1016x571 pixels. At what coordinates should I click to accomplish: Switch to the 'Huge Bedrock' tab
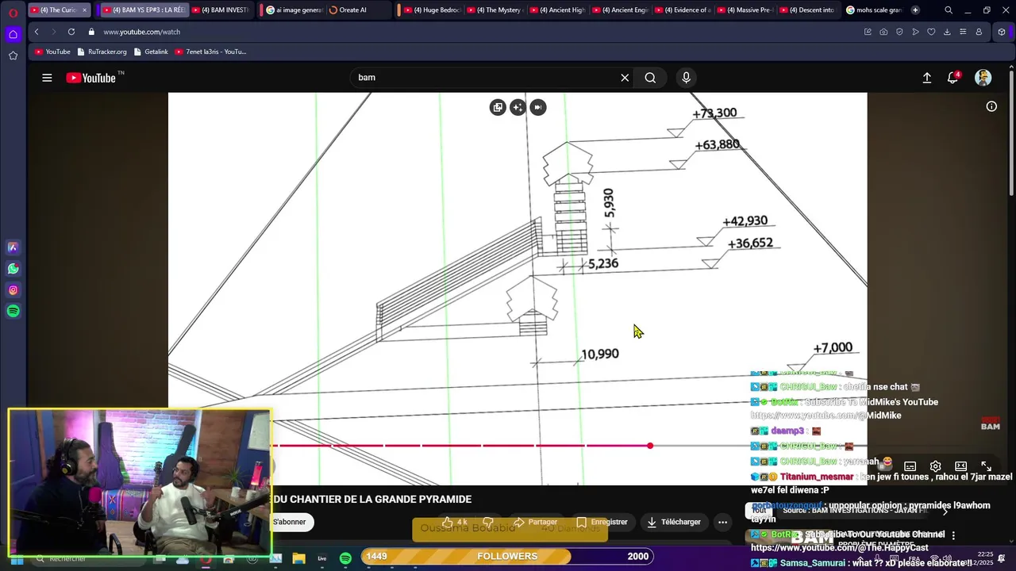pos(432,10)
